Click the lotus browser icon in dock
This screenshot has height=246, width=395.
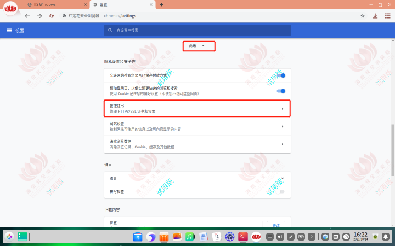[x=256, y=237]
